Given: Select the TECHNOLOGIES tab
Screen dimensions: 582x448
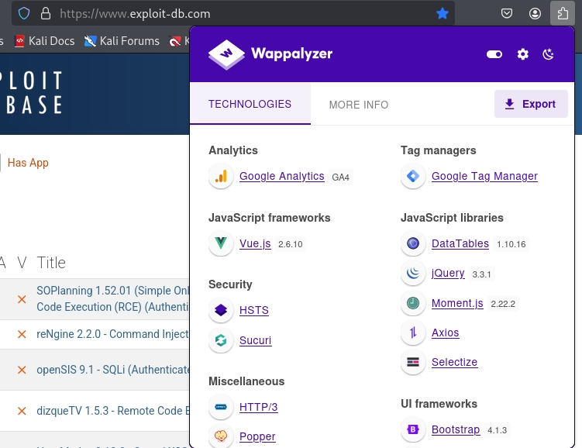Looking at the screenshot, I should pyautogui.click(x=250, y=104).
